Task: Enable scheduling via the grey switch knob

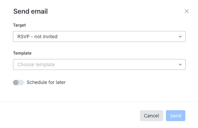Action: 16,83
